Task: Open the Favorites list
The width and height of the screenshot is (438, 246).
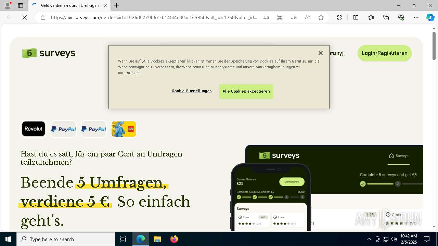Action: pos(371,17)
